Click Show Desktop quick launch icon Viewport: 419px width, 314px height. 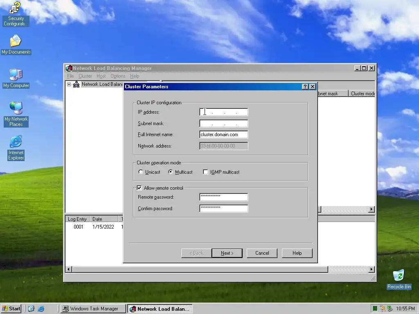tap(31, 309)
